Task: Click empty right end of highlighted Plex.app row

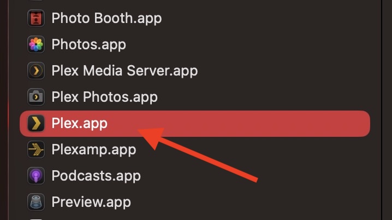Action: click(x=325, y=124)
